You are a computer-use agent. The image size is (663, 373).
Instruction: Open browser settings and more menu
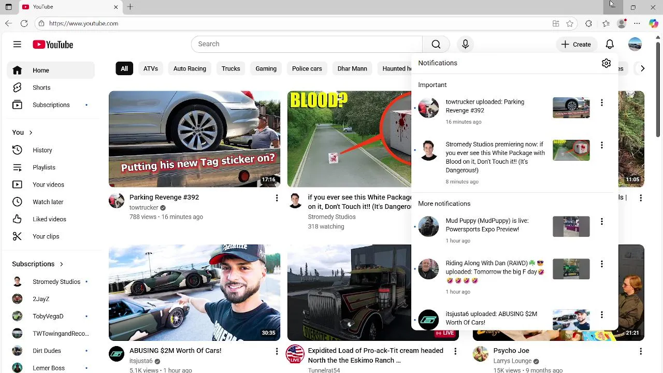(637, 23)
